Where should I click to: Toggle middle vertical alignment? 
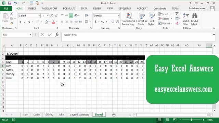[x=66, y=15]
